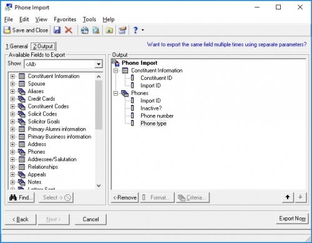The image size is (312, 243).
Task: Click the Find button with binoculars
Action: pyautogui.click(x=21, y=197)
